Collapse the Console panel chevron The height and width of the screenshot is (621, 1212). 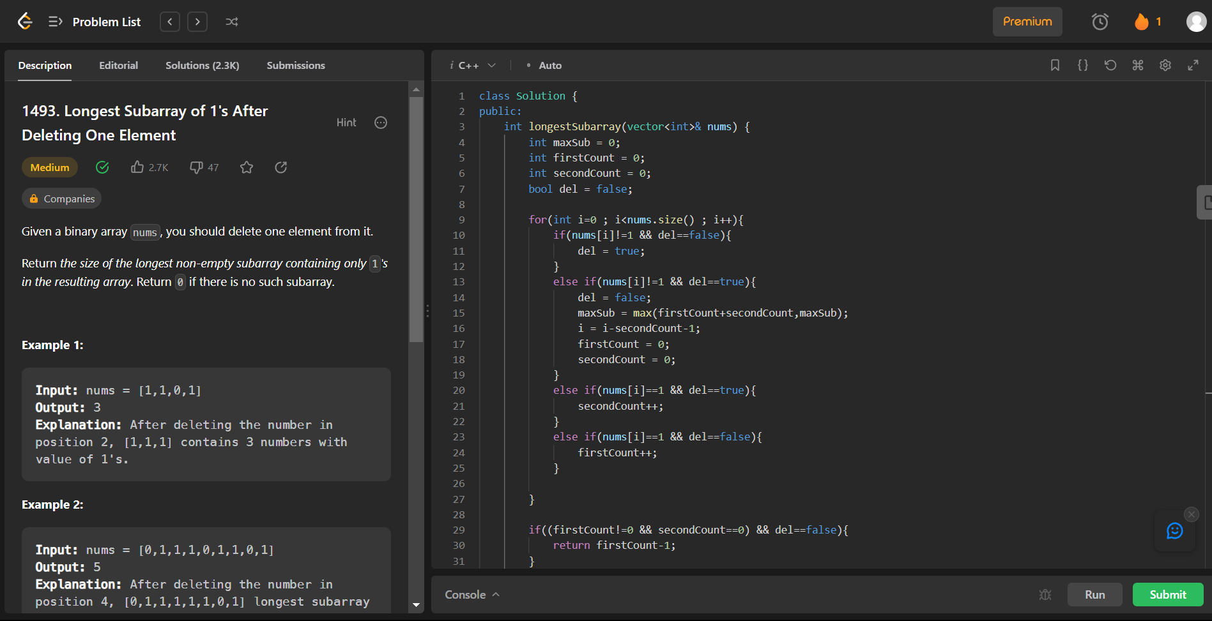[x=496, y=594]
